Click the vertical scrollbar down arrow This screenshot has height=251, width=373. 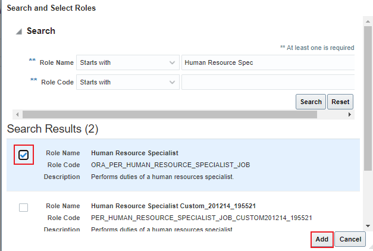coord(368,225)
